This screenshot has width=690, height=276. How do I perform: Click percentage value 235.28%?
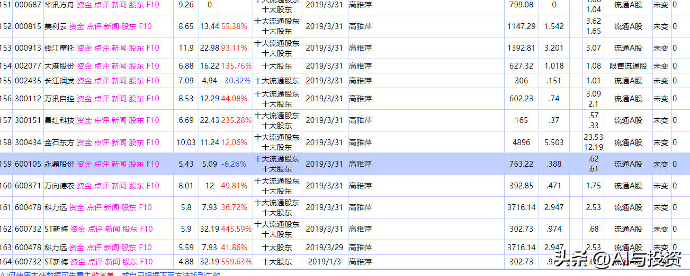(236, 120)
